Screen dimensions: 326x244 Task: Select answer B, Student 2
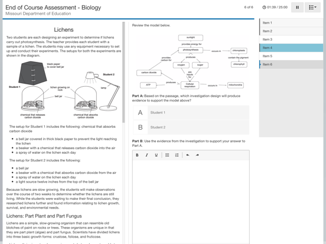pos(191,127)
